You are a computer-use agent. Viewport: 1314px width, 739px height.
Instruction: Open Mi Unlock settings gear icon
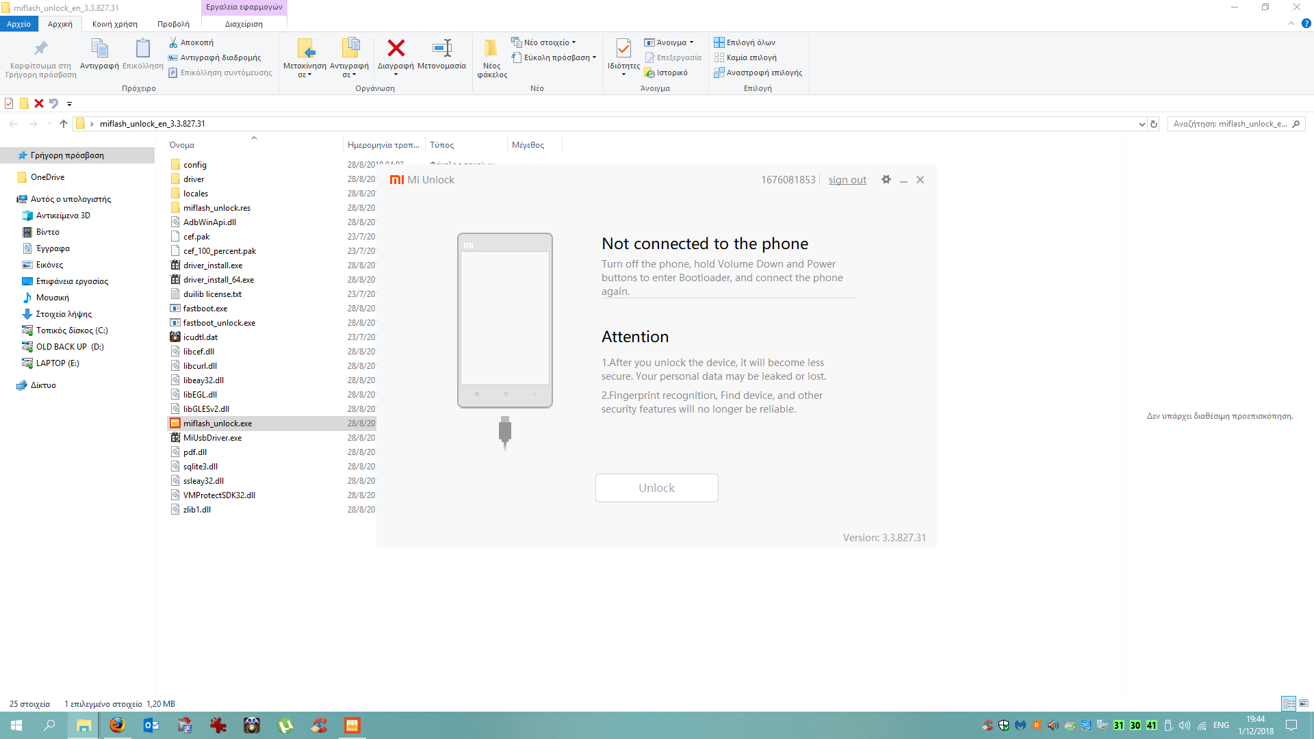pyautogui.click(x=886, y=179)
